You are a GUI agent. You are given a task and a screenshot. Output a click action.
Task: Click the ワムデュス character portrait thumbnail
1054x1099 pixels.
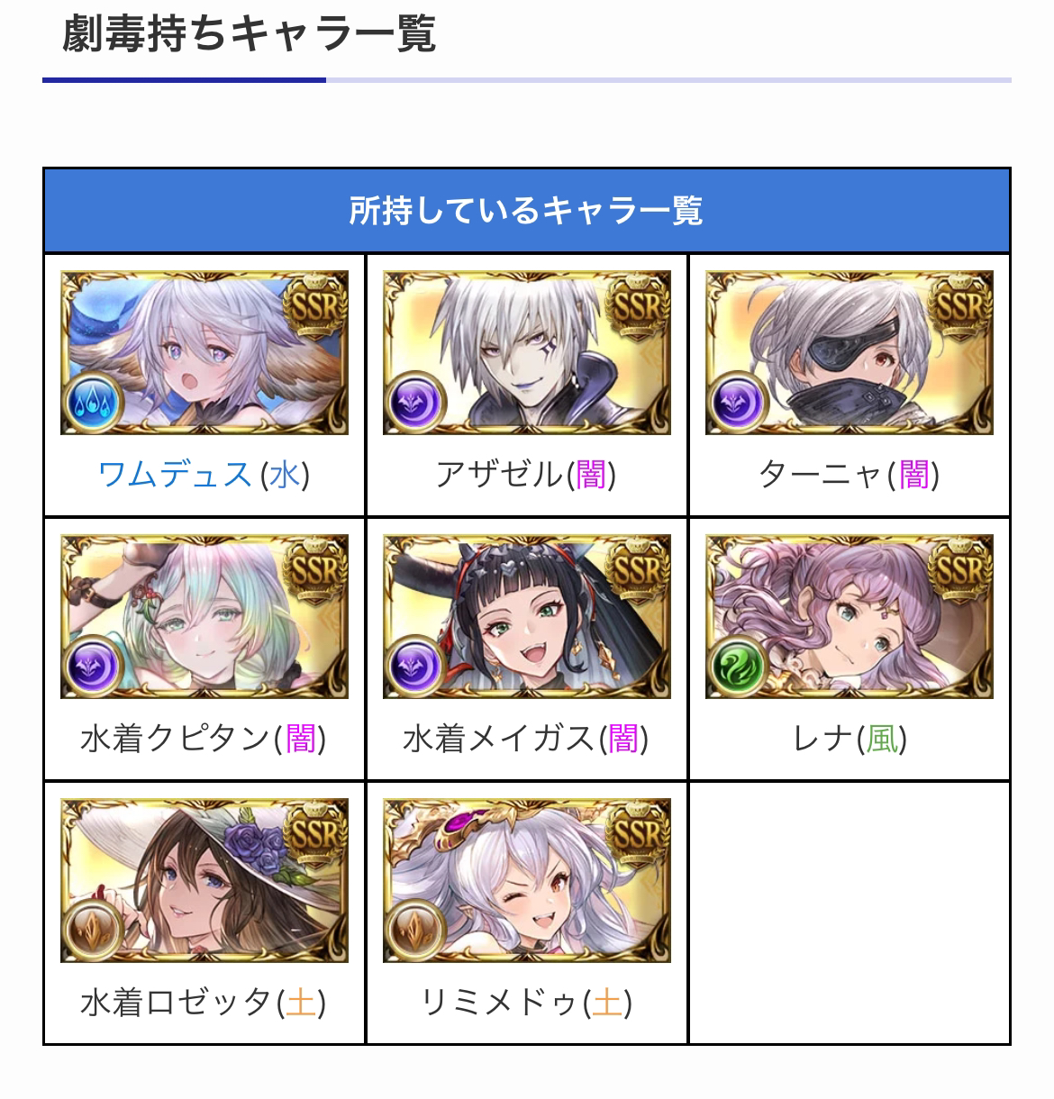pyautogui.click(x=204, y=352)
